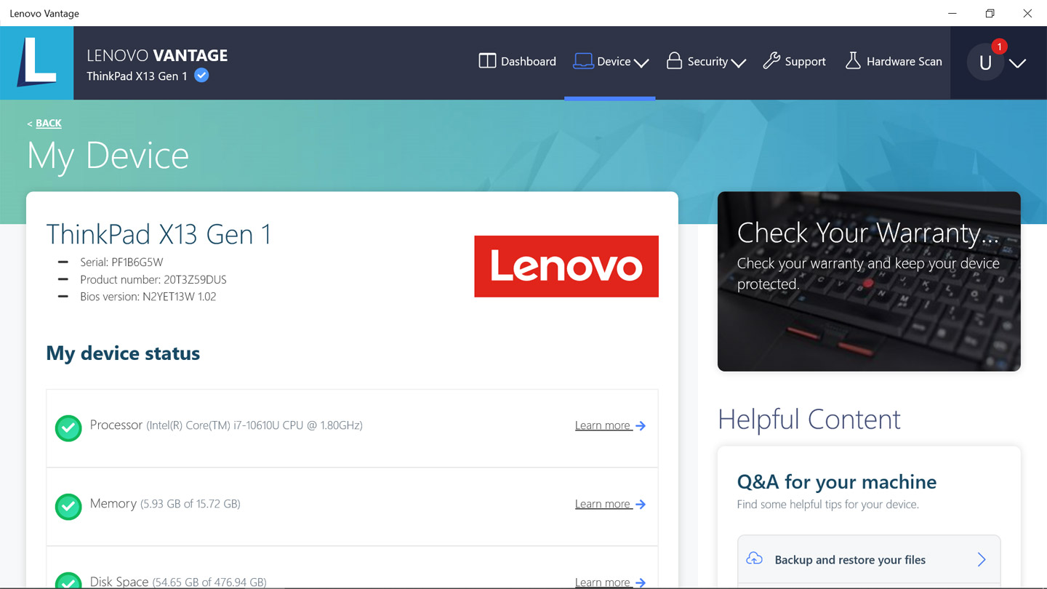Click the green check icon for Memory

[68, 507]
